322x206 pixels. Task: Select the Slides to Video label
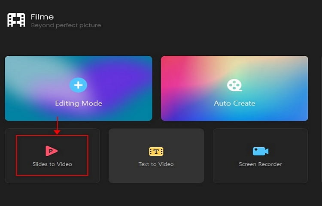tap(52, 164)
